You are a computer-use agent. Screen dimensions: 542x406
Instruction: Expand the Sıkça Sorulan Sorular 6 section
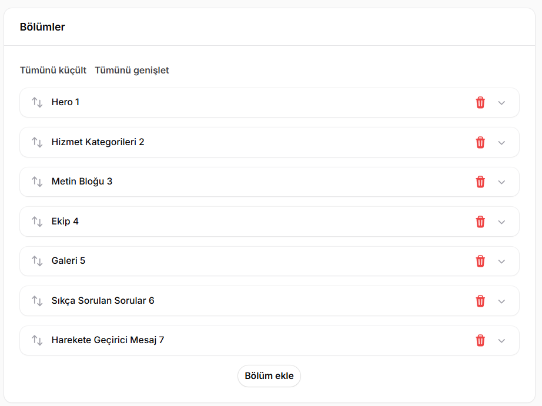tap(501, 301)
